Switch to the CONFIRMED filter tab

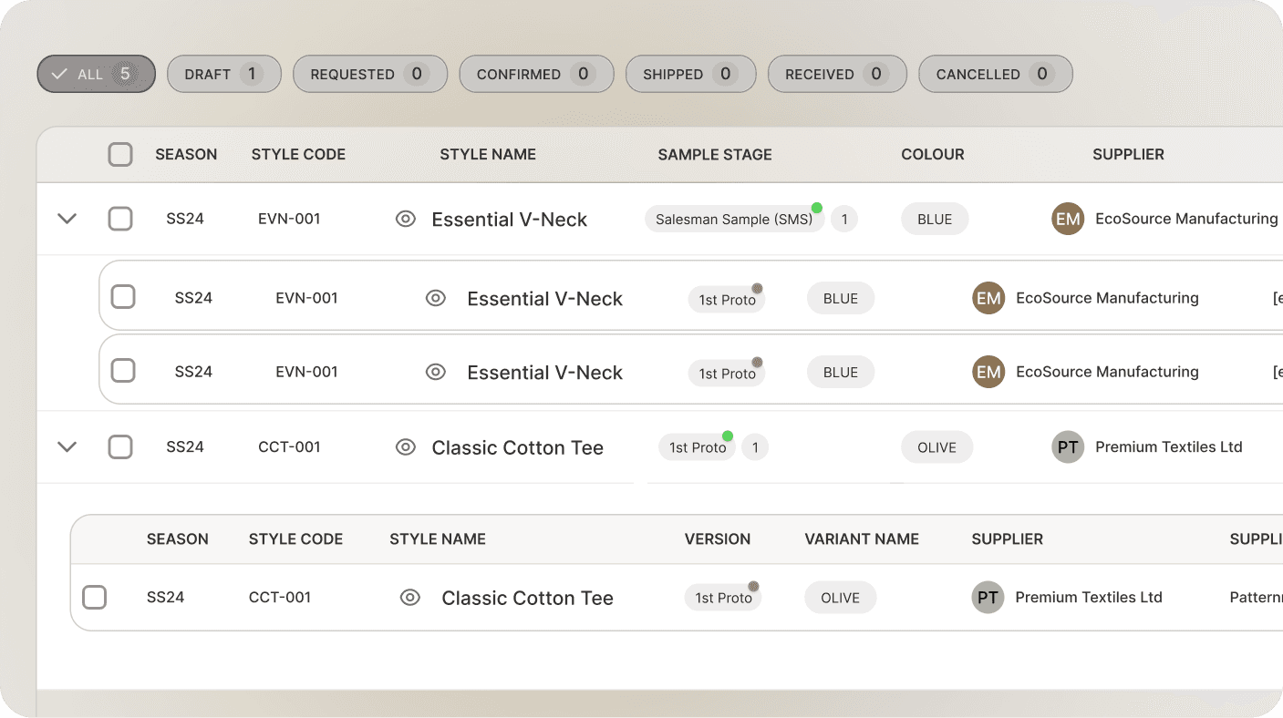[536, 74]
